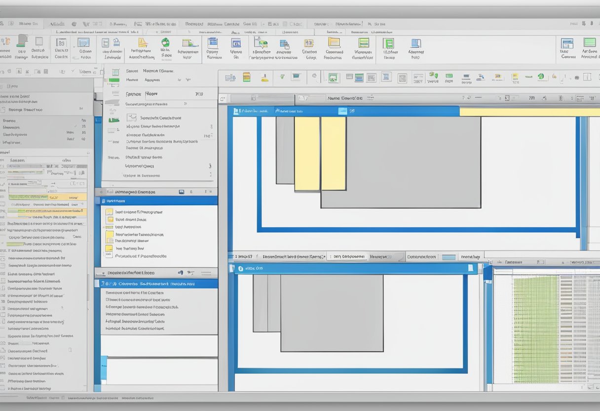600x411 pixels.
Task: Switch to the second tab below the upper canvas
Action: [x=294, y=257]
